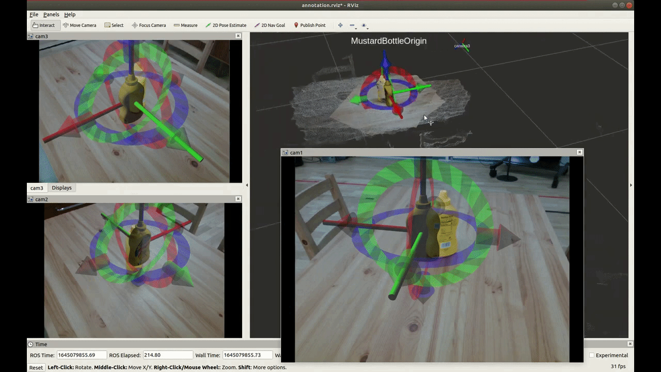The height and width of the screenshot is (372, 661).
Task: Open the Help menu
Action: [x=70, y=14]
